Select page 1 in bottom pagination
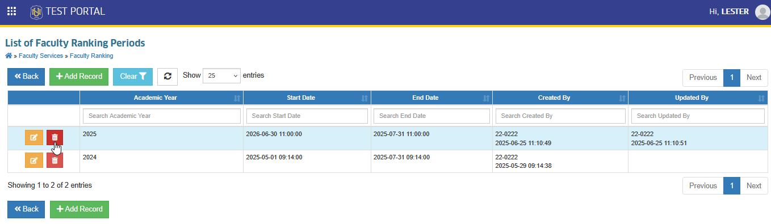771x224 pixels. (732, 185)
